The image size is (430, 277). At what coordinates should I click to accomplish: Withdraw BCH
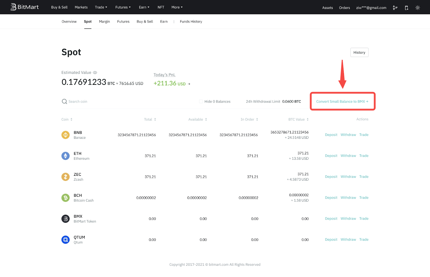click(348, 198)
